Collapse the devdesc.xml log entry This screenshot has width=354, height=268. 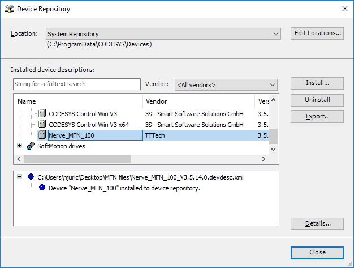(x=20, y=177)
